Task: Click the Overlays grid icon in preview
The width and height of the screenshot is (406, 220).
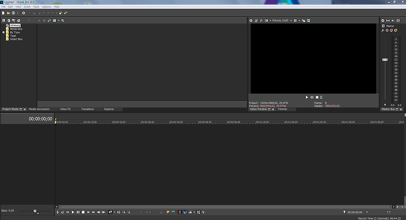Action: (x=295, y=20)
